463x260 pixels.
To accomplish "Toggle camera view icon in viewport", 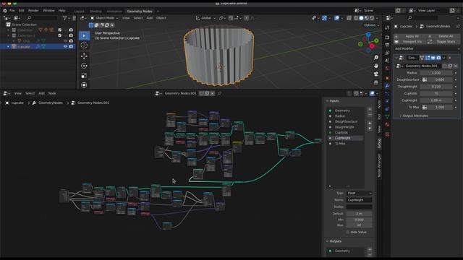I will (376, 74).
